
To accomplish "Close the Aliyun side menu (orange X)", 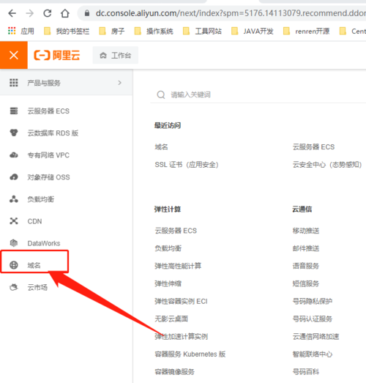I will [x=14, y=55].
